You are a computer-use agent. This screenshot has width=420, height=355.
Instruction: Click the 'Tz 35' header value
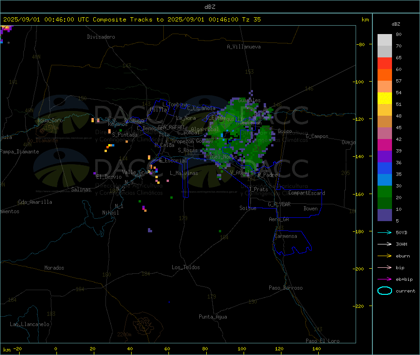251,20
